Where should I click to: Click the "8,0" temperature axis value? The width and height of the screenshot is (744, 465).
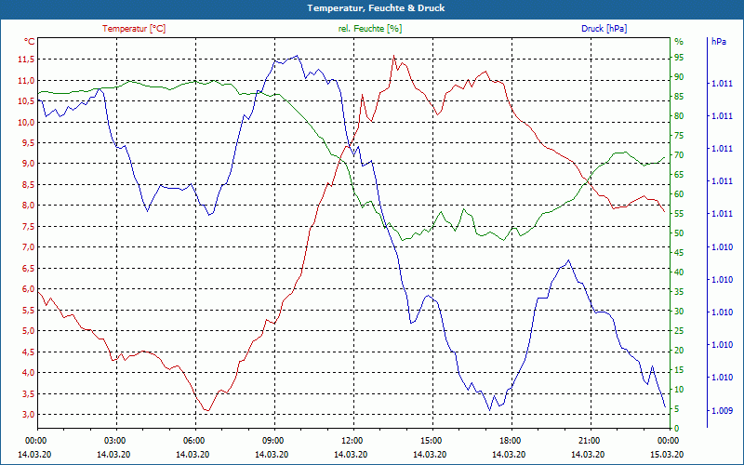tap(28, 206)
